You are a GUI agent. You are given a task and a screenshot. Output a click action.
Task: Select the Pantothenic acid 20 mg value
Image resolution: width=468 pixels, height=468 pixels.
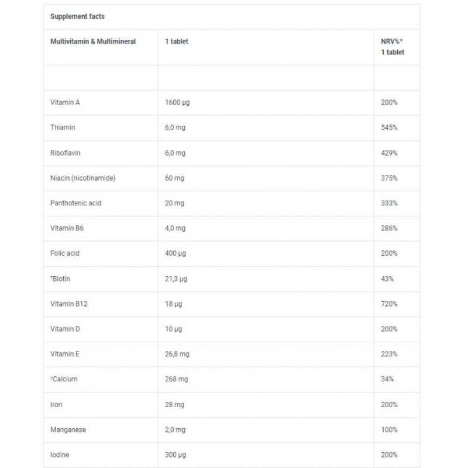coord(174,203)
